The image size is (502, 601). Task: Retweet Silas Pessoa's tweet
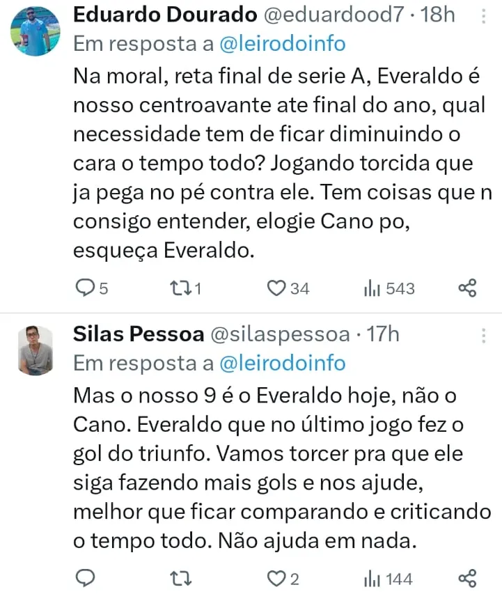tap(180, 579)
